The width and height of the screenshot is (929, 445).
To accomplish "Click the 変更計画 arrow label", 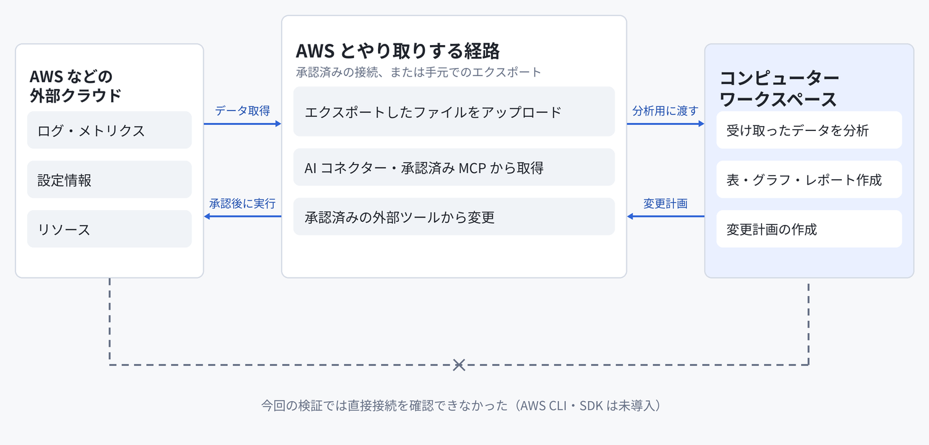I will [666, 203].
